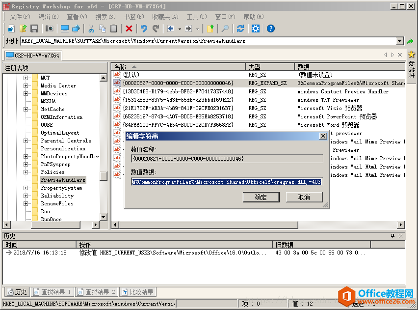The width and height of the screenshot is (418, 310).
Task: Hit the Refresh icon in the toolbar
Action: click(x=240, y=28)
